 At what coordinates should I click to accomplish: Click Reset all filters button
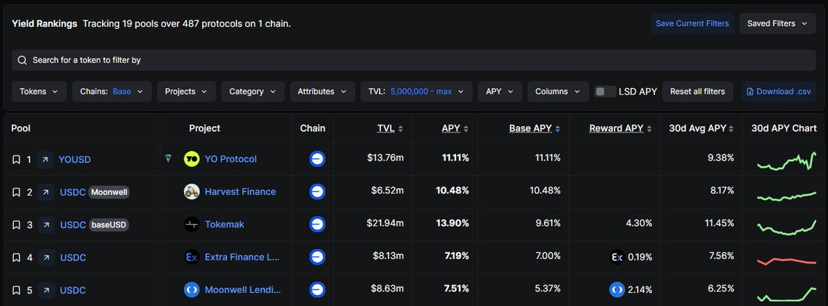(698, 91)
